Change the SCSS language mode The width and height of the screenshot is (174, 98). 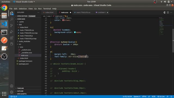point(153,97)
